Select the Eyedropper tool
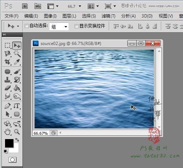The width and height of the screenshot is (183, 168). pos(17,62)
